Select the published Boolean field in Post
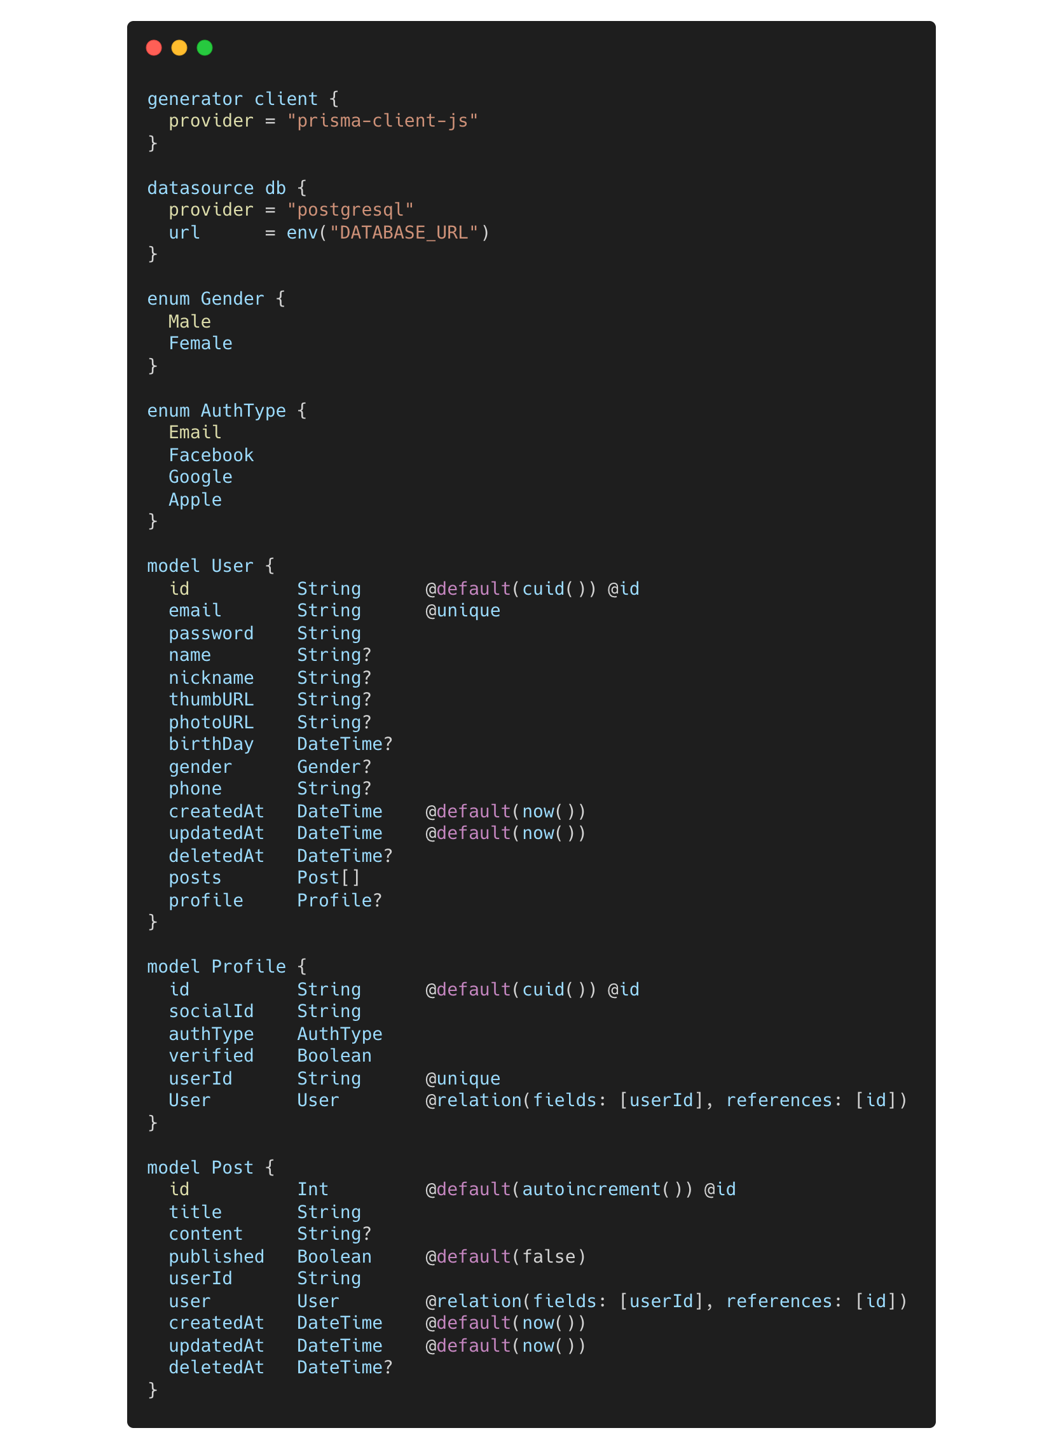This screenshot has width=1063, height=1449. (216, 1256)
